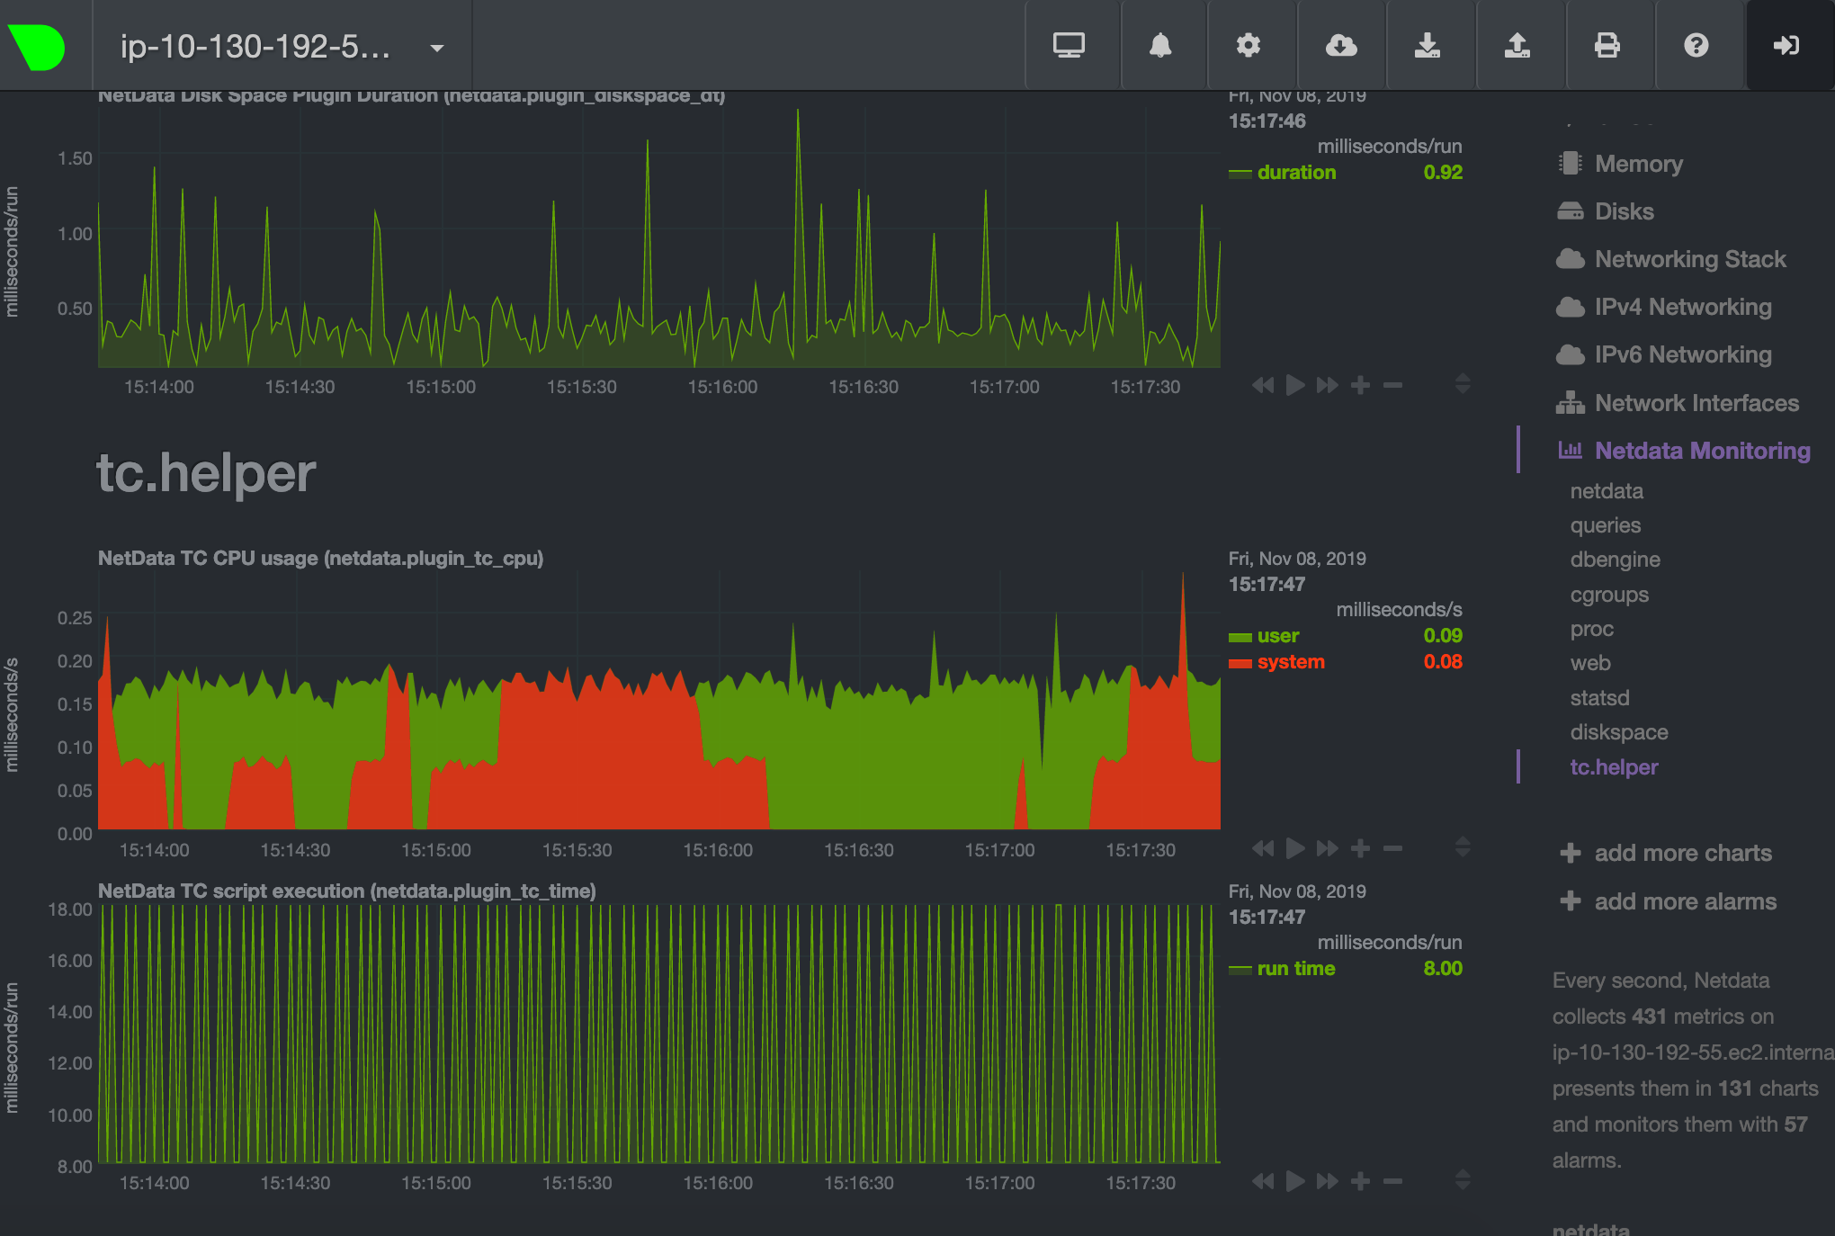
Task: Zoom out of TC script chart with minus control
Action: pos(1393,1181)
